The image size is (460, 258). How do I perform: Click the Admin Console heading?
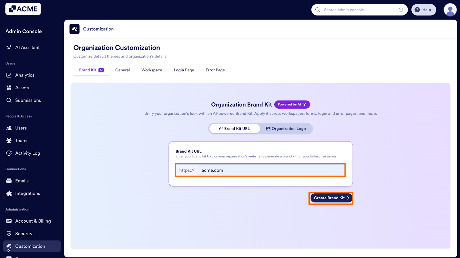(24, 31)
